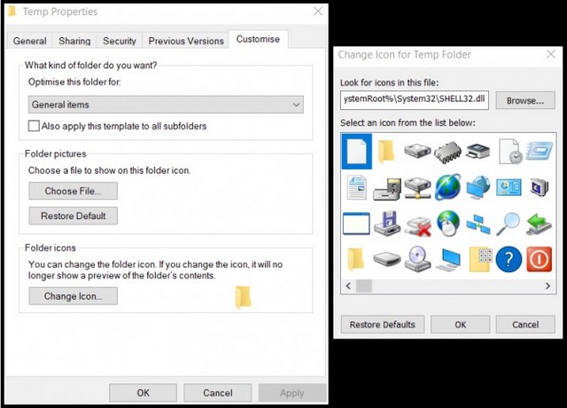The height and width of the screenshot is (408, 567).
Task: Select the CD drive icon
Action: [417, 259]
